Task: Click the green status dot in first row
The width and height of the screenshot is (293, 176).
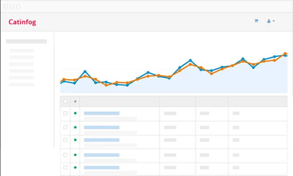Action: click(x=75, y=113)
